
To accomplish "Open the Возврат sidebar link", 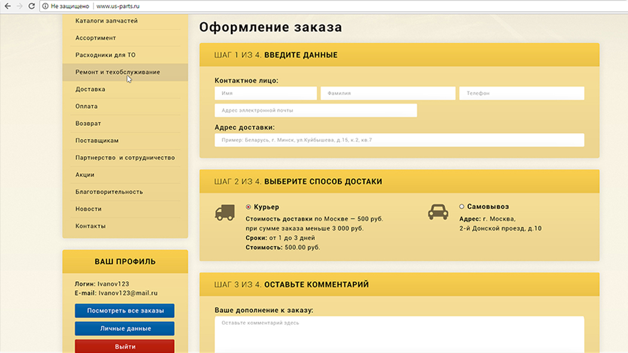I will click(x=88, y=123).
